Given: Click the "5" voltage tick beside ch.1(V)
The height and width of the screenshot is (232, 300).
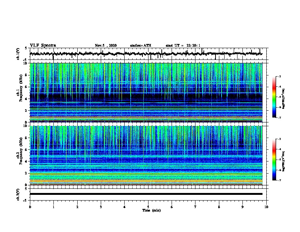Looking at the screenshot, I should pos(26,48).
